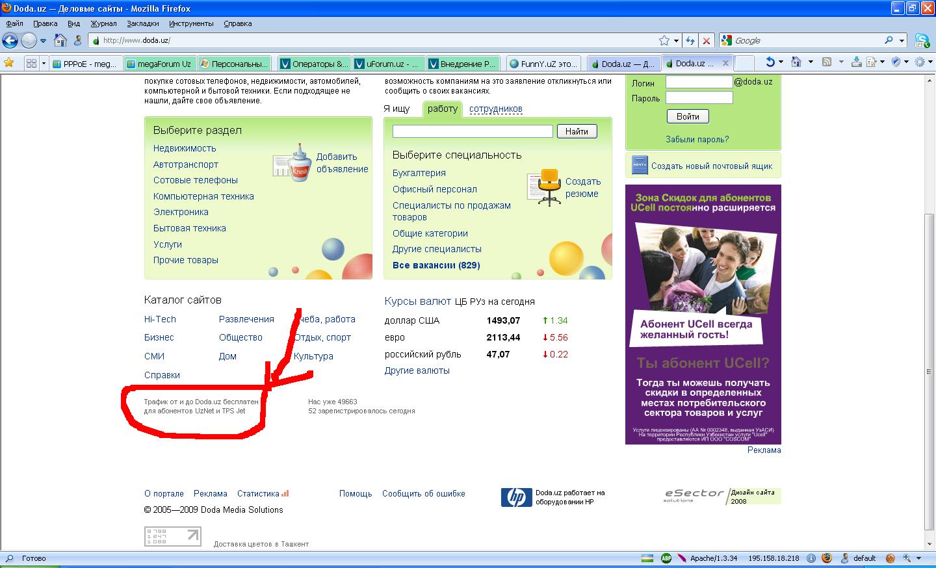The width and height of the screenshot is (936, 568).
Task: Close the active Doda.uz tab
Action: (x=725, y=63)
